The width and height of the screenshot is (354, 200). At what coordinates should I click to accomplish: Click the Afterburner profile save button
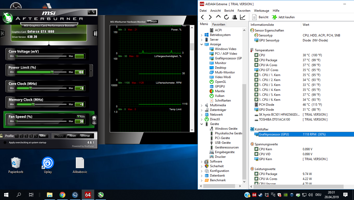(x=43, y=136)
